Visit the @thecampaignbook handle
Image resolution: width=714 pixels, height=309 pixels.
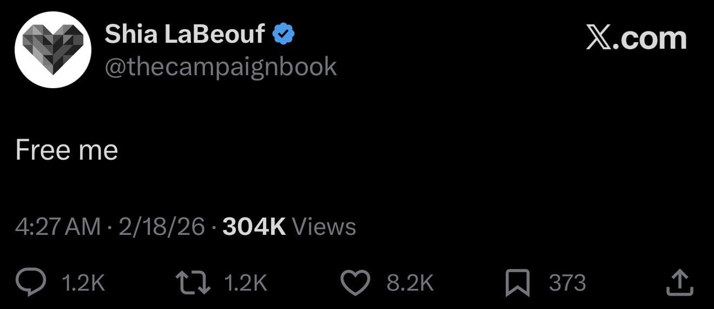click(221, 67)
